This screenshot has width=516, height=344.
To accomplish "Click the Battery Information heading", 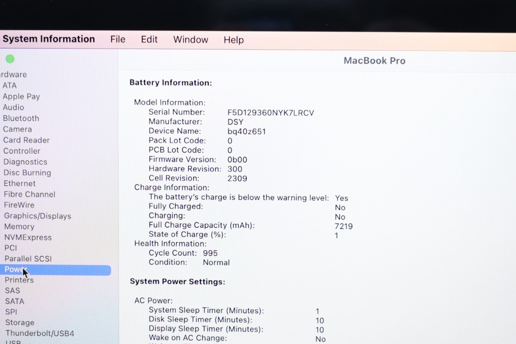I will pyautogui.click(x=171, y=83).
